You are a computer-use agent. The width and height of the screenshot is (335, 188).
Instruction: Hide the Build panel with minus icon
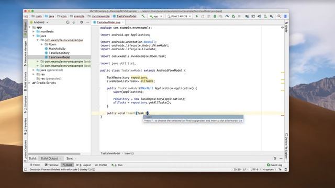coord(281,158)
